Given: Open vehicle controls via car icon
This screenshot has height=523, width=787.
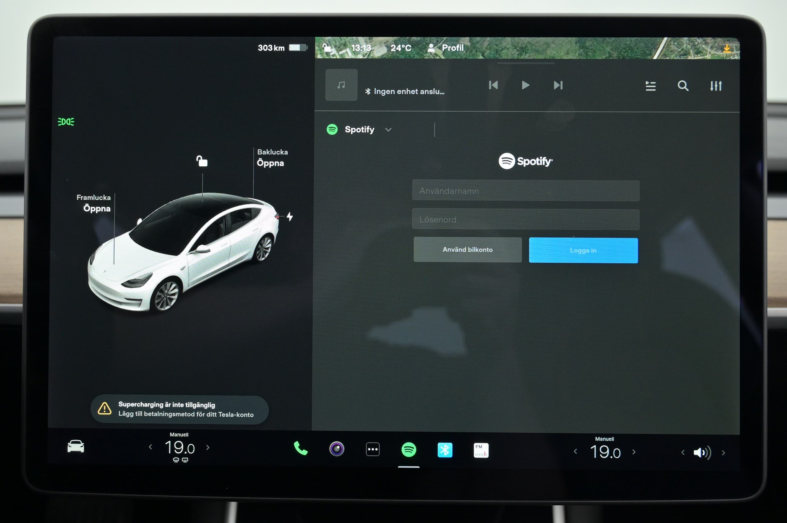Looking at the screenshot, I should click(76, 446).
